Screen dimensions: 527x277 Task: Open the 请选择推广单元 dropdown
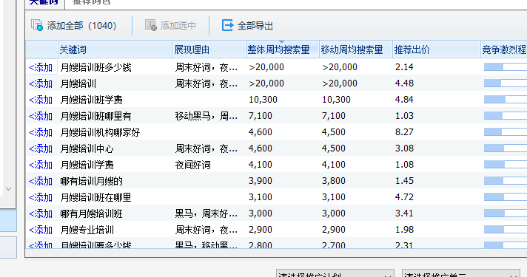[x=461, y=273]
